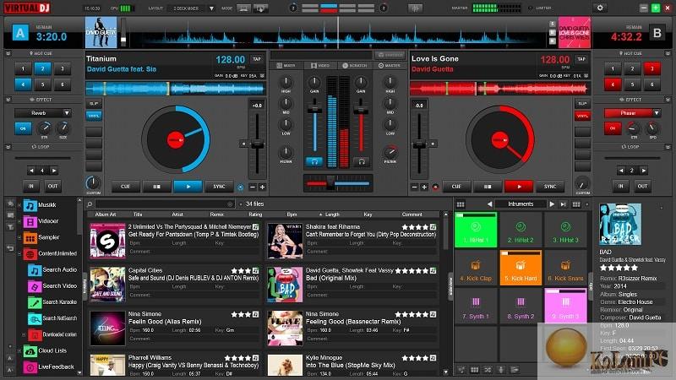Click the crossfader handle

point(331,183)
